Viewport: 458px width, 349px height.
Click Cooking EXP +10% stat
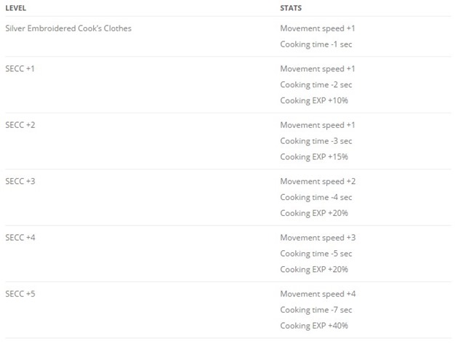click(314, 100)
